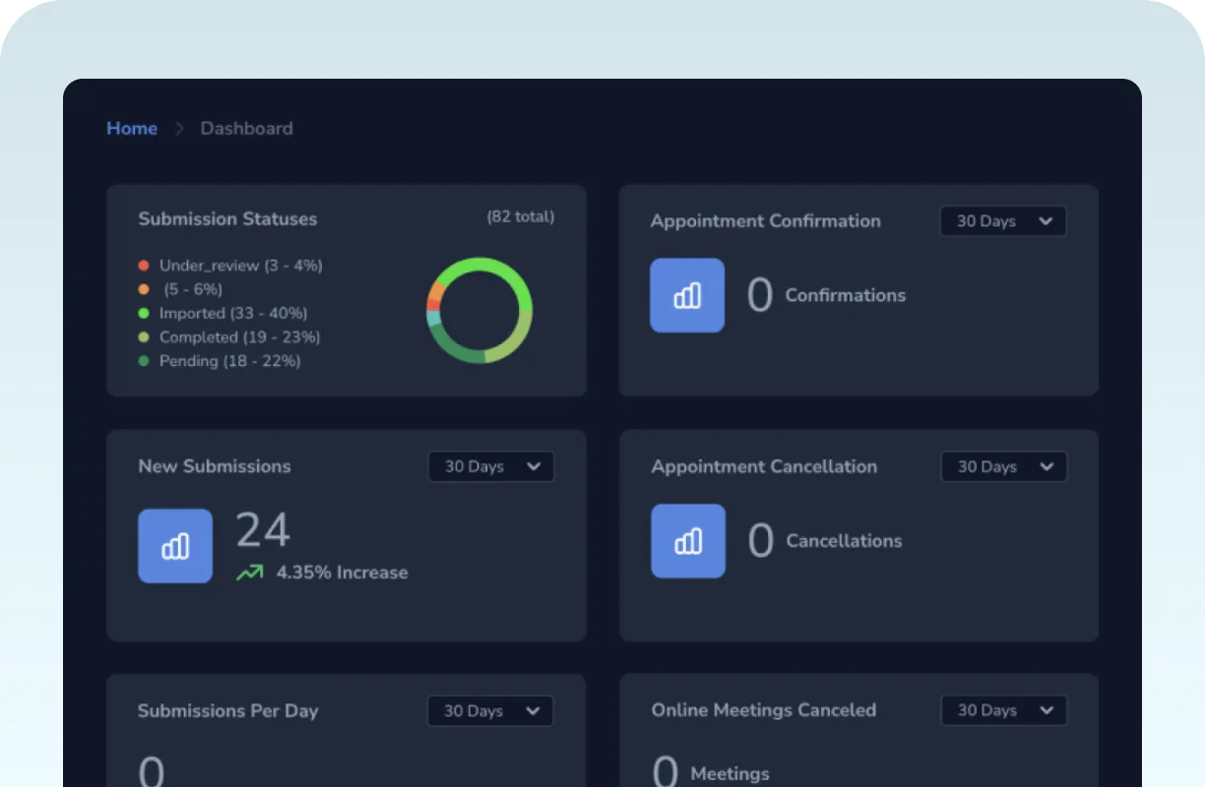
Task: Click the (82 total) count text
Action: coord(521,216)
